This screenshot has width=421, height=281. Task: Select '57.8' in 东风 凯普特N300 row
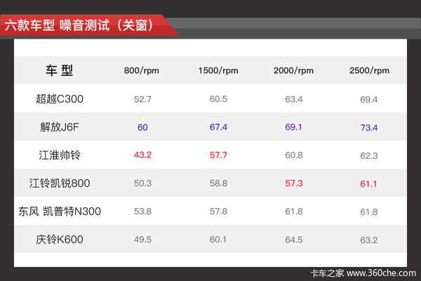point(218,211)
